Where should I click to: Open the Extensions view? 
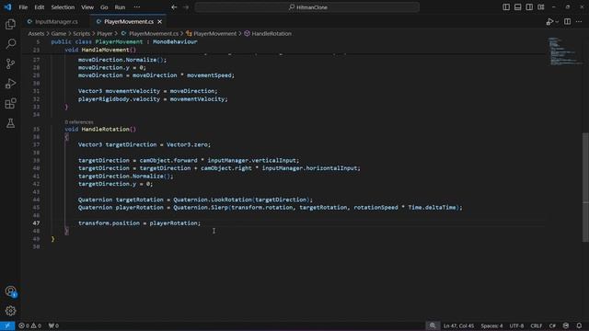tap(10, 103)
